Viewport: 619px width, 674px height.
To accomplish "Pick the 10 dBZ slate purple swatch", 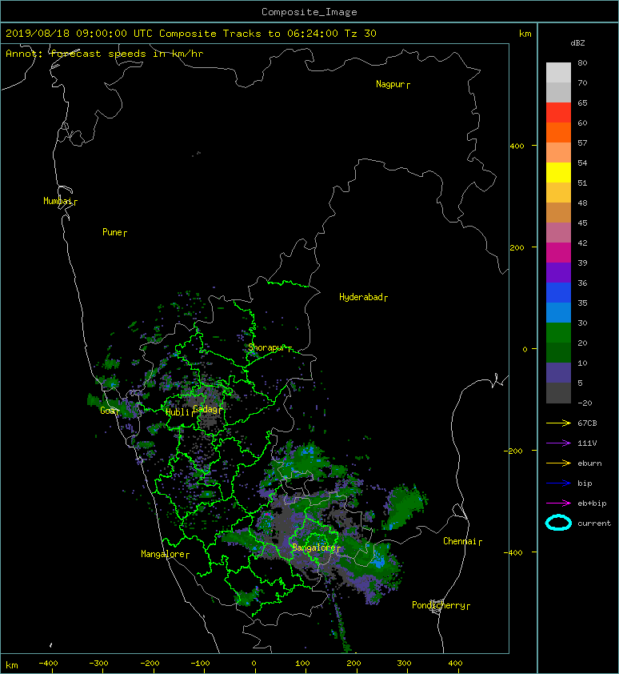I will click(558, 372).
